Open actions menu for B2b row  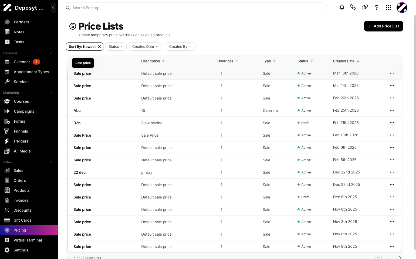click(x=392, y=123)
